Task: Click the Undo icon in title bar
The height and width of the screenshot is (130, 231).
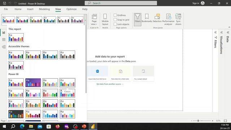Action: 10,3
